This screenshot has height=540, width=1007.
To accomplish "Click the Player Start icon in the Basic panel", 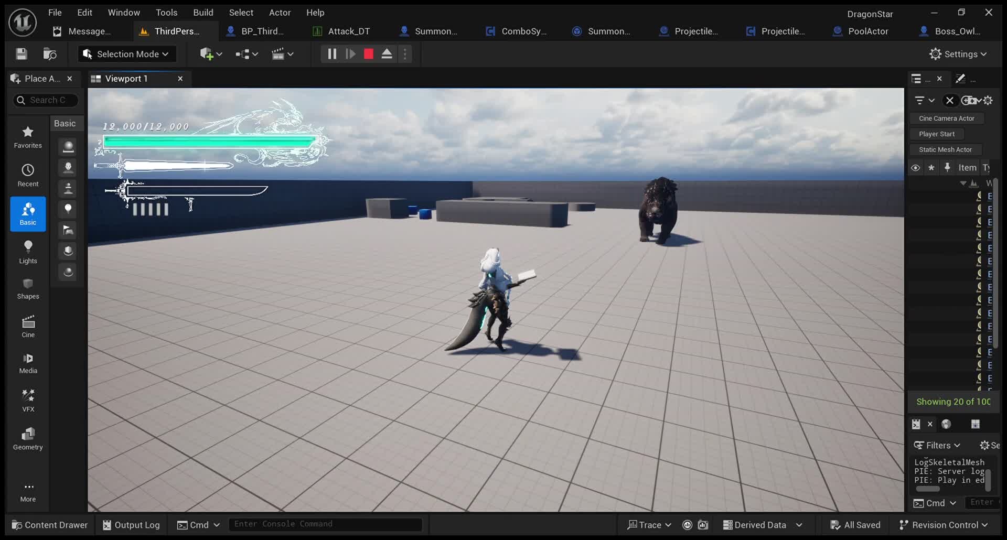I will click(x=68, y=230).
